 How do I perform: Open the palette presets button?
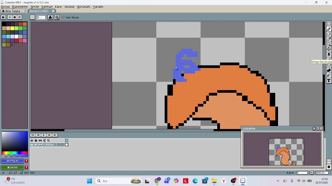(x=15, y=17)
